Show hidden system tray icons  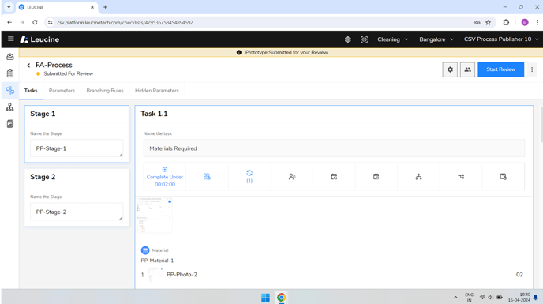(x=455, y=298)
